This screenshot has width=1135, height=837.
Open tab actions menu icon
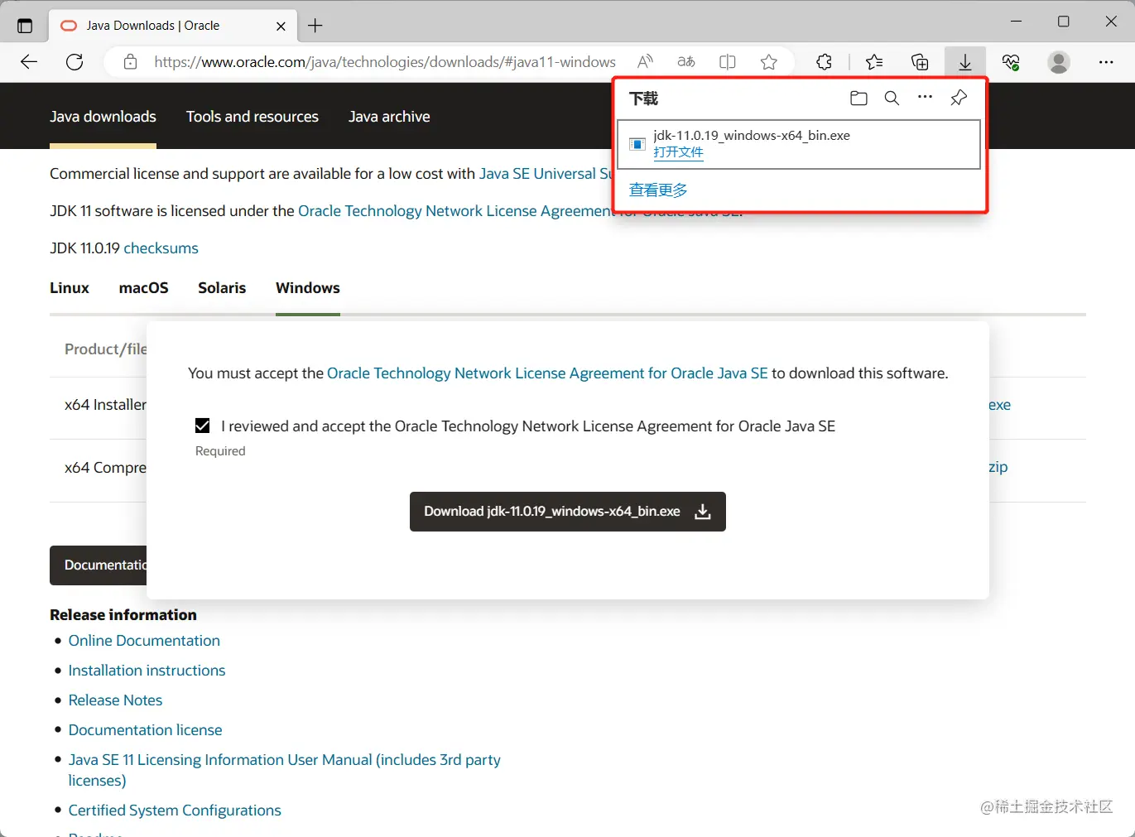[25, 26]
